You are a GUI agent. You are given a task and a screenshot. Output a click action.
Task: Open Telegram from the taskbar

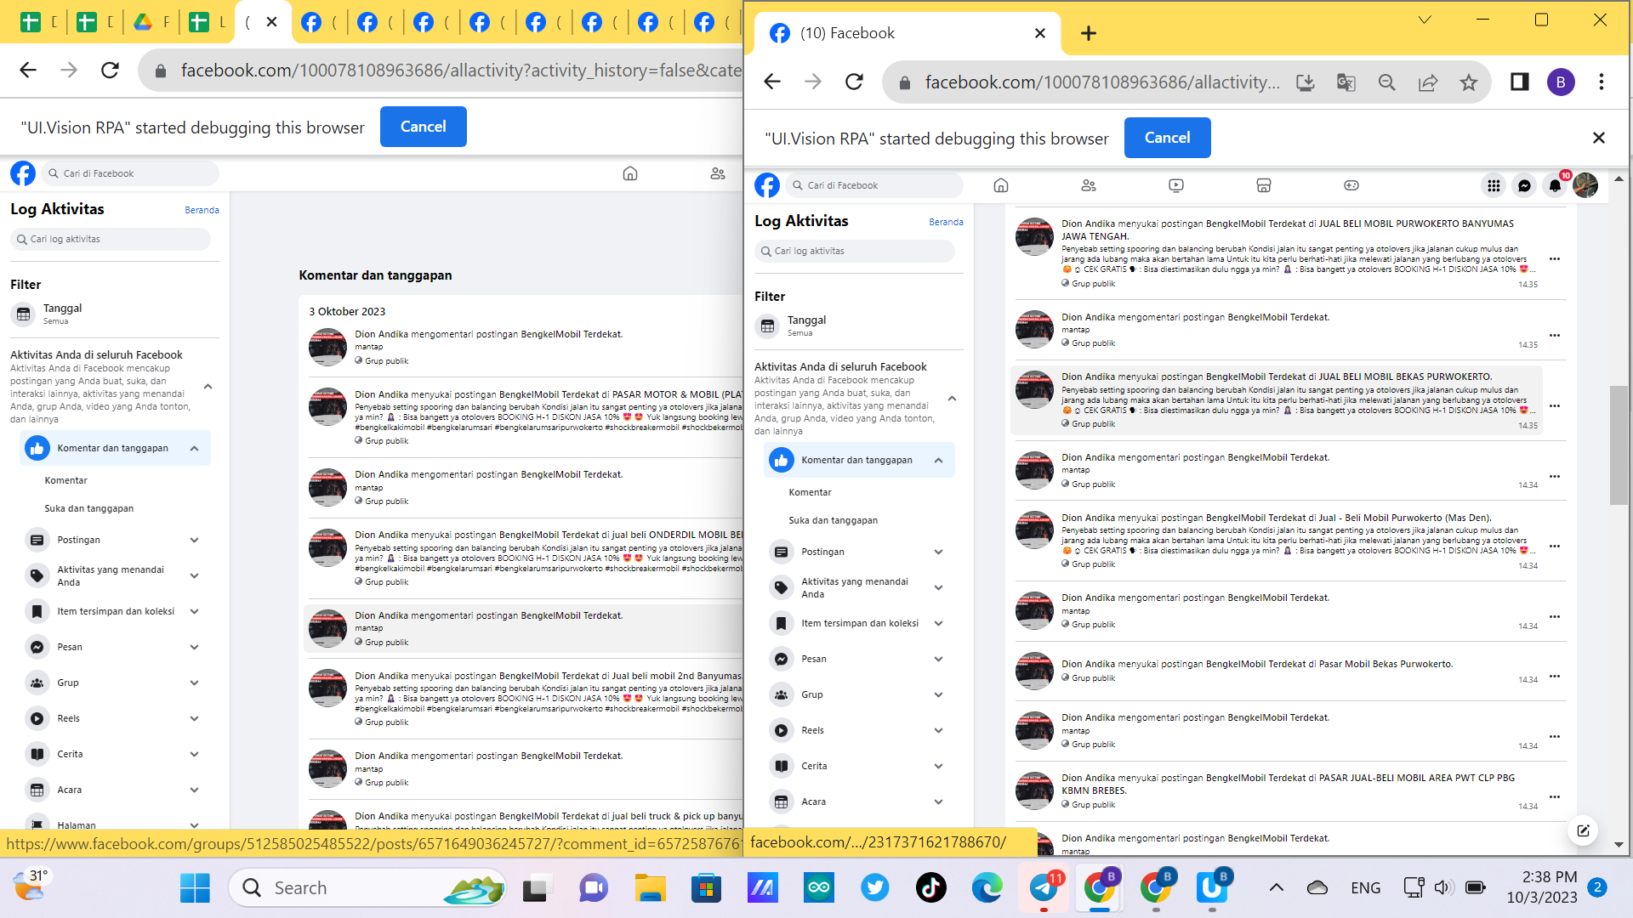[1044, 888]
